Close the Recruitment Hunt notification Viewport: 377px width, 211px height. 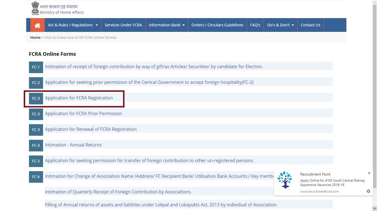pos(369,173)
